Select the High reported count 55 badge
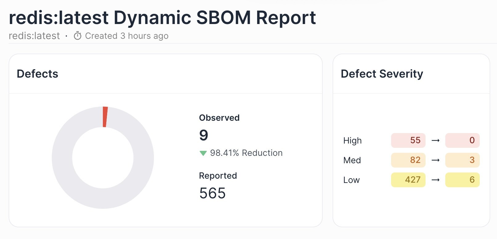The width and height of the screenshot is (497, 239). [x=408, y=140]
